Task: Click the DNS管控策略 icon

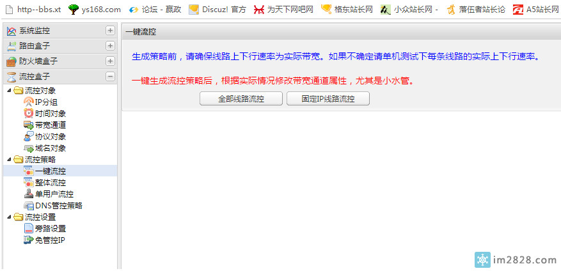Action: [x=29, y=206]
